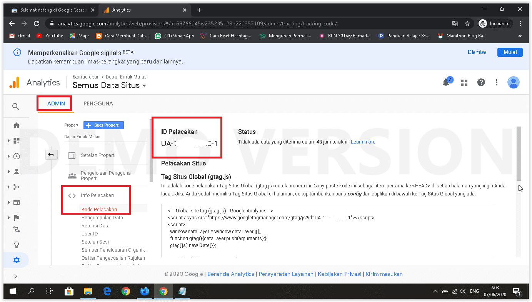Screen dimensions: 532x302
Task: Expand the Behavior section arrow
Action: coord(9,202)
